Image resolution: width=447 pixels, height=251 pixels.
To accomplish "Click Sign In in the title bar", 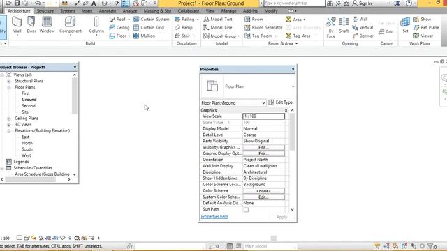I will click(362, 3).
